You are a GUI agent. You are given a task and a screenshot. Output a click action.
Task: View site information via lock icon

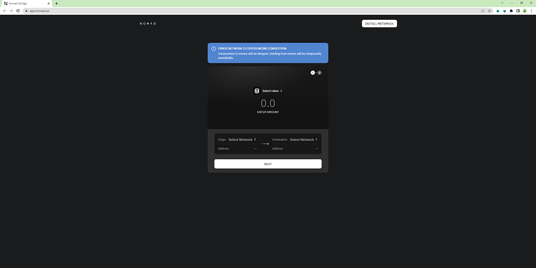click(26, 11)
